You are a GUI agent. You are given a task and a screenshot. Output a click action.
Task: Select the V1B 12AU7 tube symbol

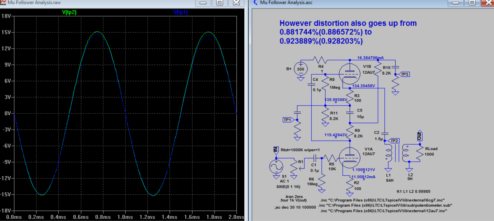350,74
